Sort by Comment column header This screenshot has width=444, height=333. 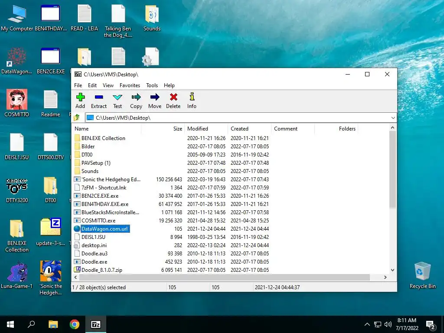click(x=293, y=128)
